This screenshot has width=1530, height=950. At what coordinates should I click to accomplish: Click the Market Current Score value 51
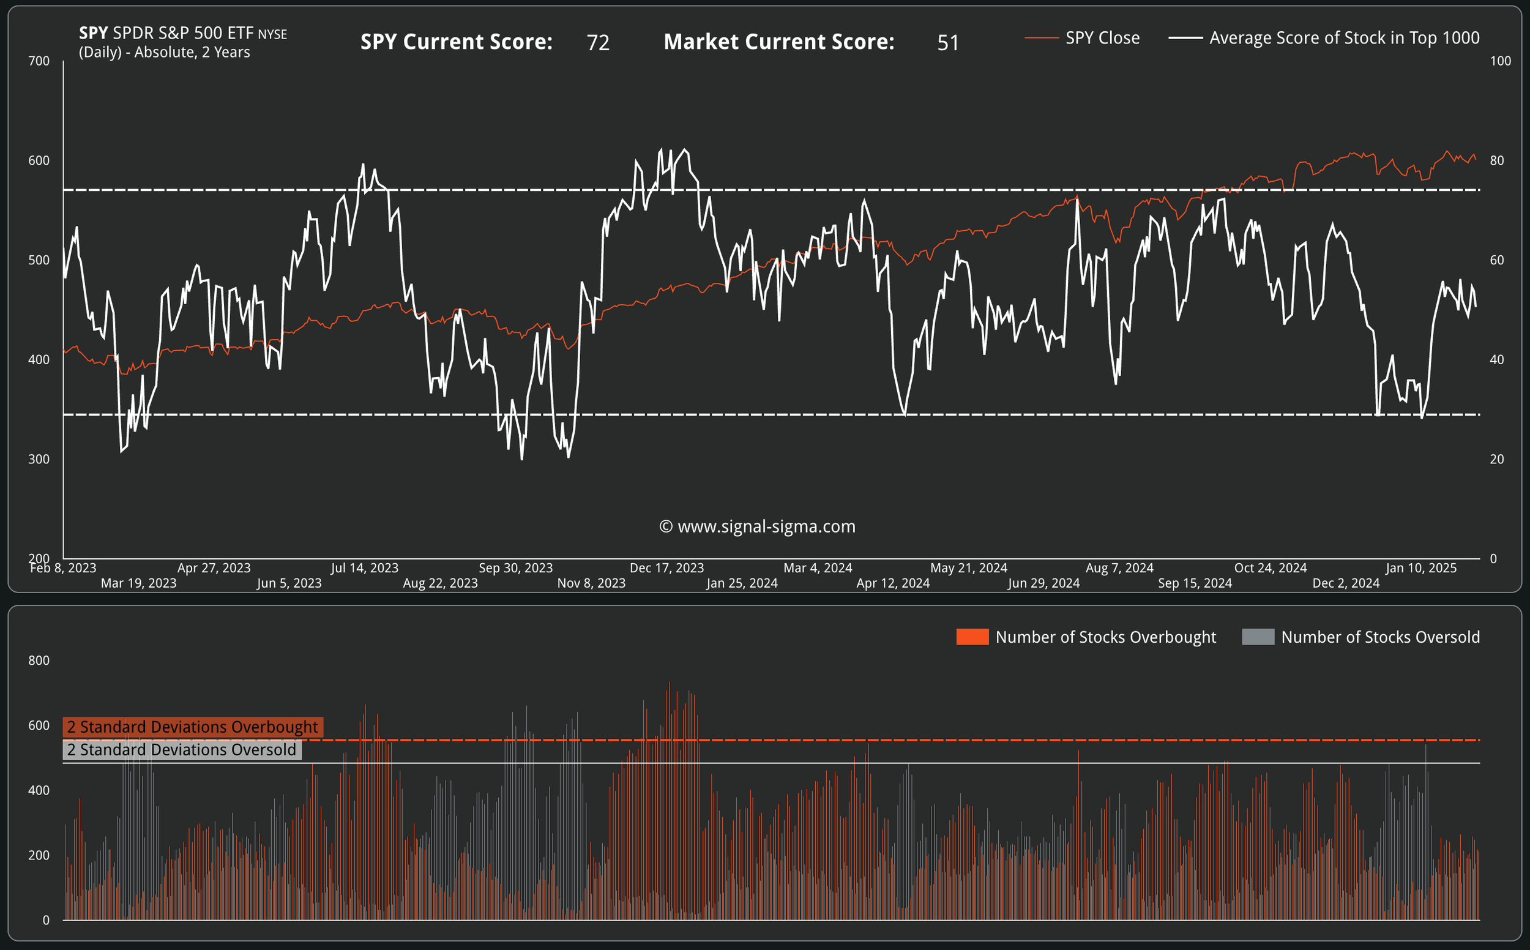tap(947, 43)
